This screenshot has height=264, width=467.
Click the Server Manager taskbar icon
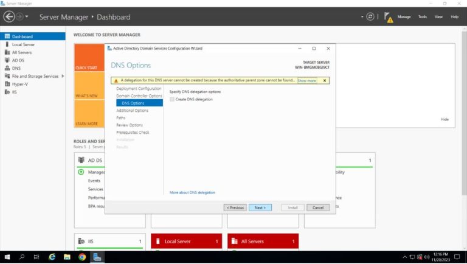click(97, 257)
